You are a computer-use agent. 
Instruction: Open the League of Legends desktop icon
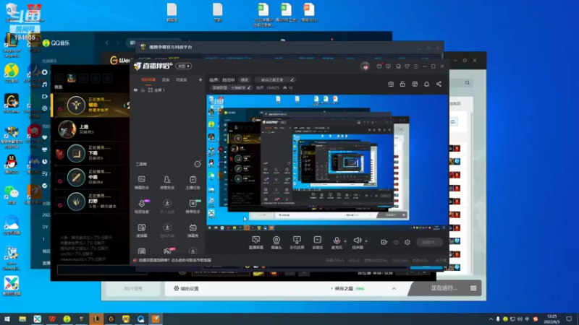click(x=12, y=44)
